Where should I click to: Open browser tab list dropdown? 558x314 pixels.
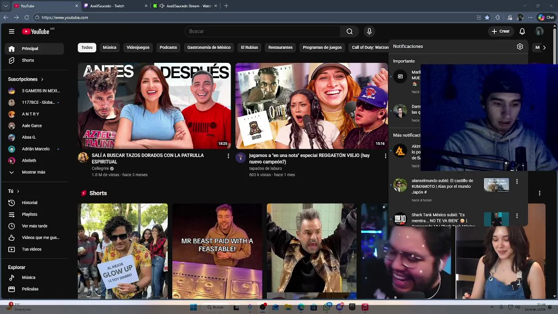[5, 6]
